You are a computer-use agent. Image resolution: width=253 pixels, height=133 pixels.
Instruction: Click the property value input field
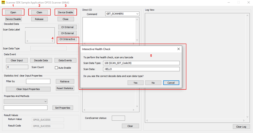click(x=26, y=108)
